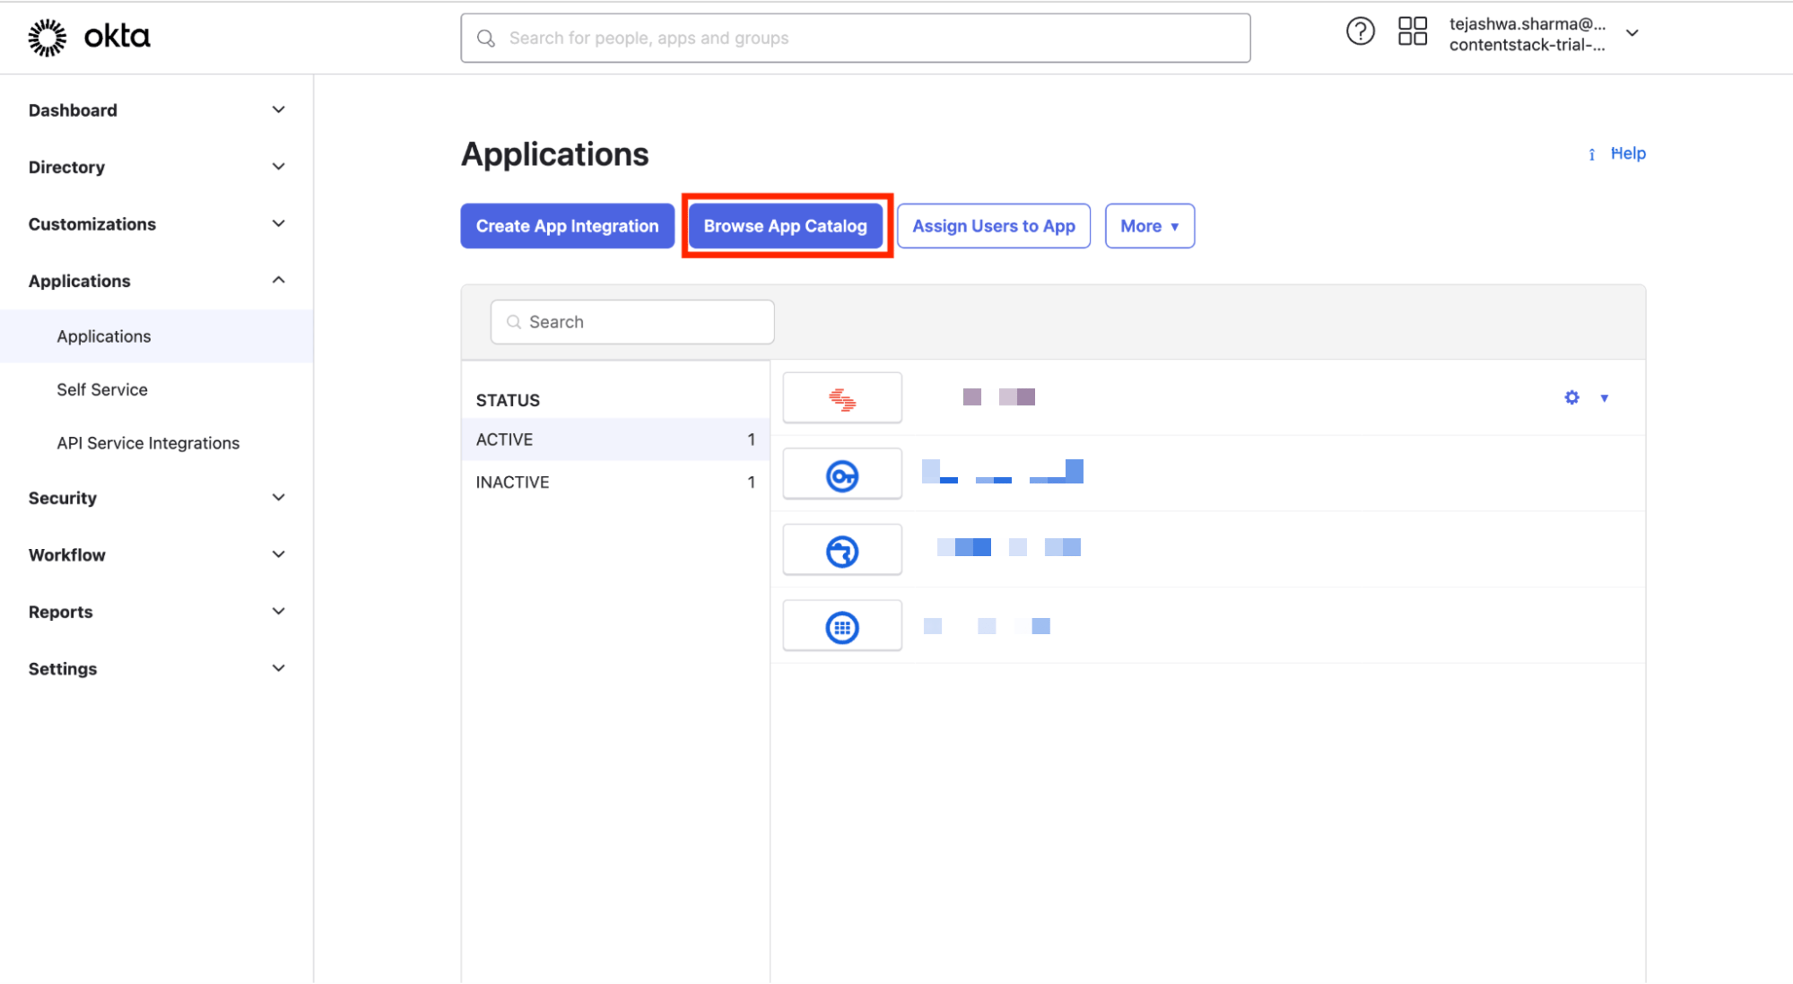1793x984 pixels.
Task: Click the Customizations sidebar label
Action: pyautogui.click(x=92, y=225)
